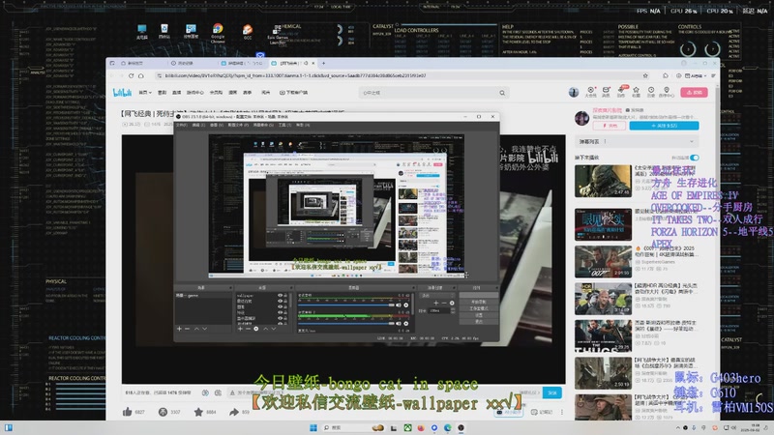Adjust the 桌面音频 volume slider

346,305
